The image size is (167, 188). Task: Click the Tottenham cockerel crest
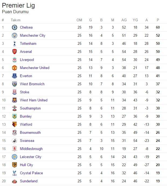[15, 43]
